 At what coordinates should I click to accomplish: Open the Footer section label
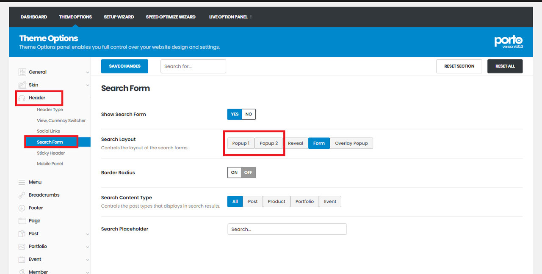[x=36, y=208]
